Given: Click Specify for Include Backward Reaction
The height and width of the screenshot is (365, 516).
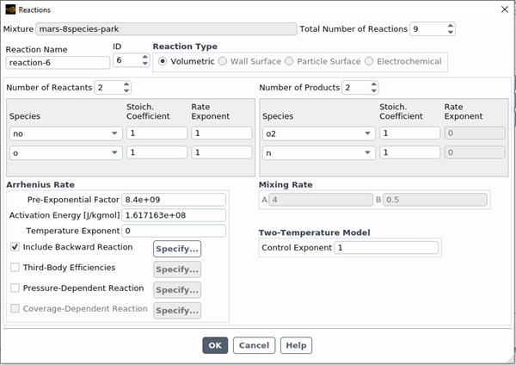Looking at the screenshot, I should pos(177,249).
